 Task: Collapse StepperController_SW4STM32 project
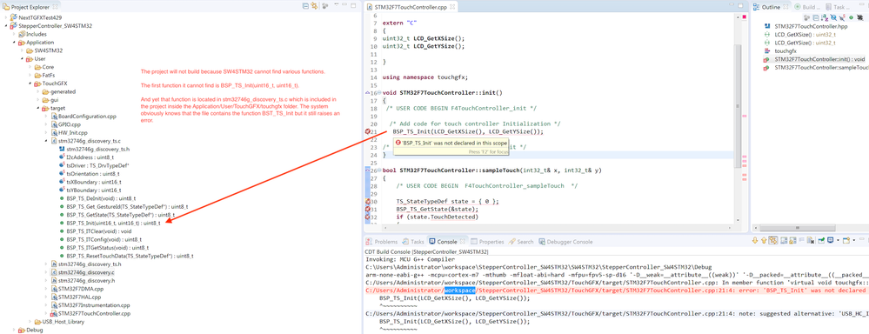(x=6, y=26)
